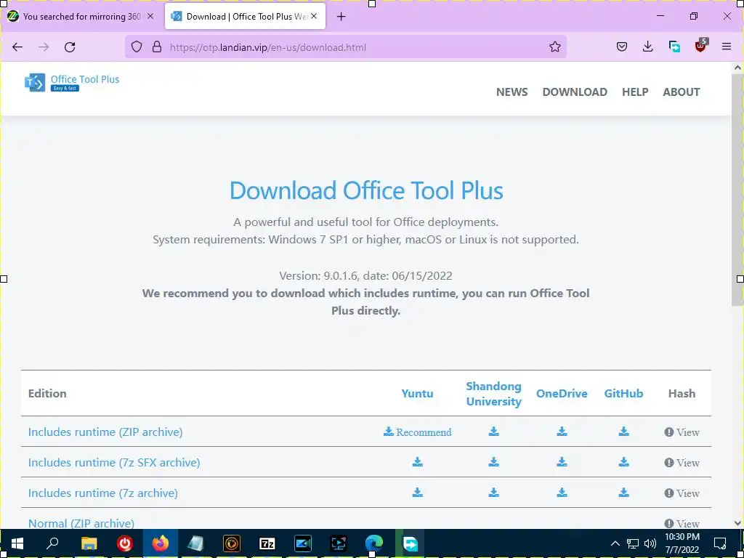Image resolution: width=744 pixels, height=558 pixels.
Task: Download 7z archive runtime from Yuntu
Action: coord(418,492)
